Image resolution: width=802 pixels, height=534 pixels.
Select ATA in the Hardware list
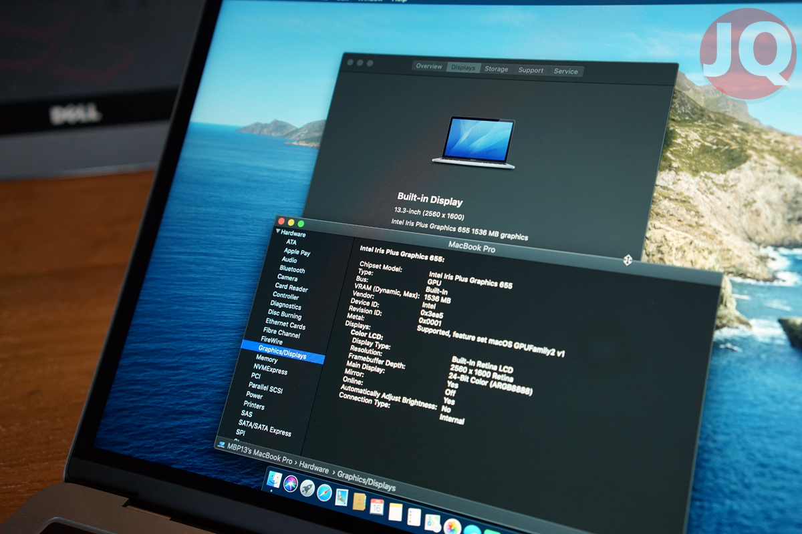[x=292, y=242]
